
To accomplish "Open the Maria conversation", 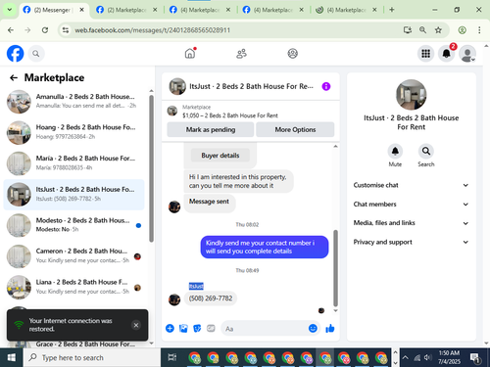I will [73, 163].
